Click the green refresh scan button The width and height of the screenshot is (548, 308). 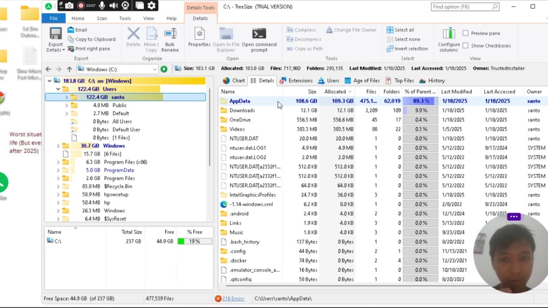pos(164,69)
